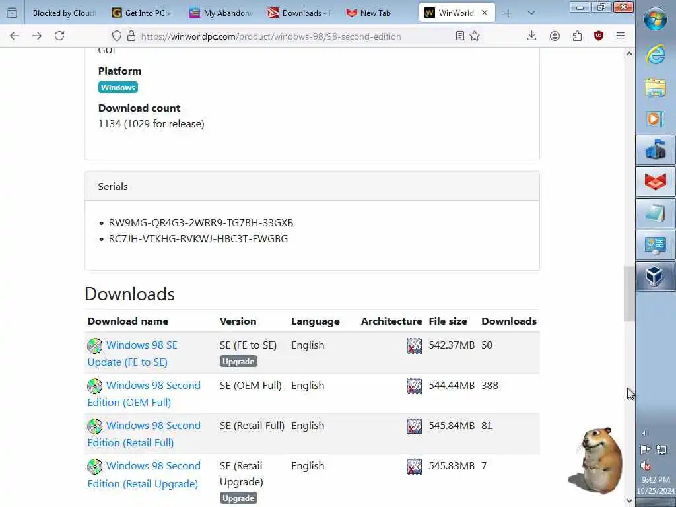Viewport: 676px width, 507px height.
Task: Open Windows 98 Second Edition (Retail Upgrade) link
Action: (144, 474)
